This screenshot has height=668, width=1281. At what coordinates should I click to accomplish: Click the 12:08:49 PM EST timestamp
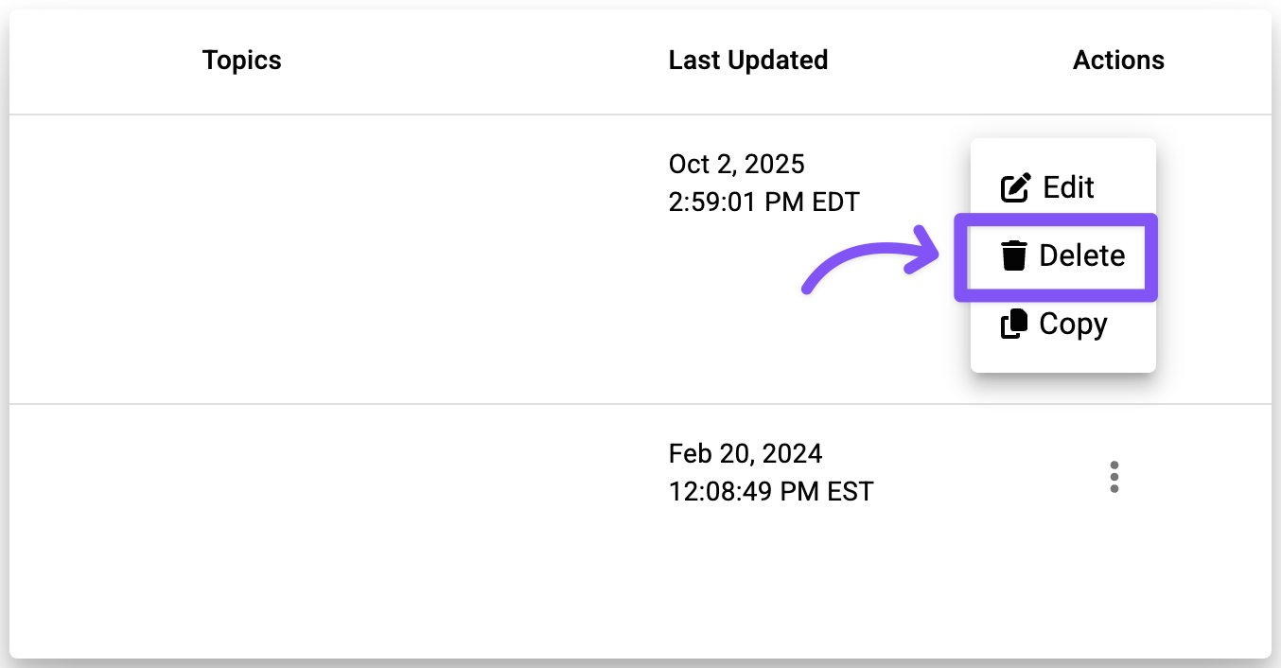[771, 491]
